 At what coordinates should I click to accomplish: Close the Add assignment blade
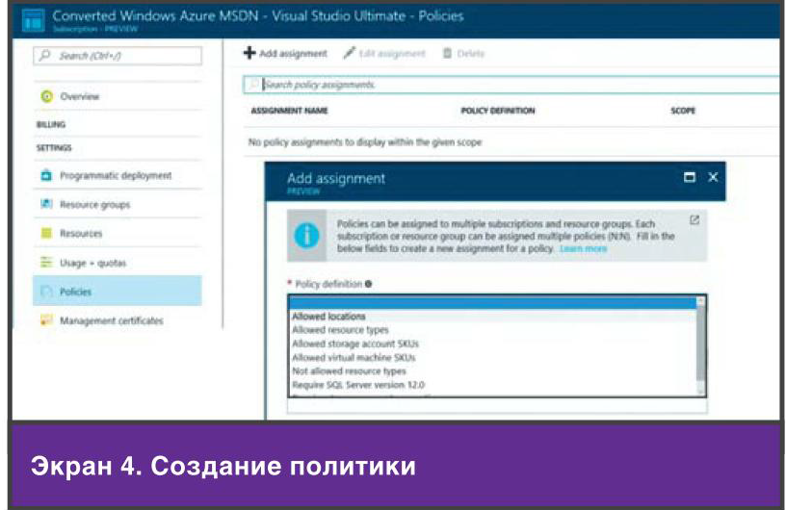click(x=713, y=177)
